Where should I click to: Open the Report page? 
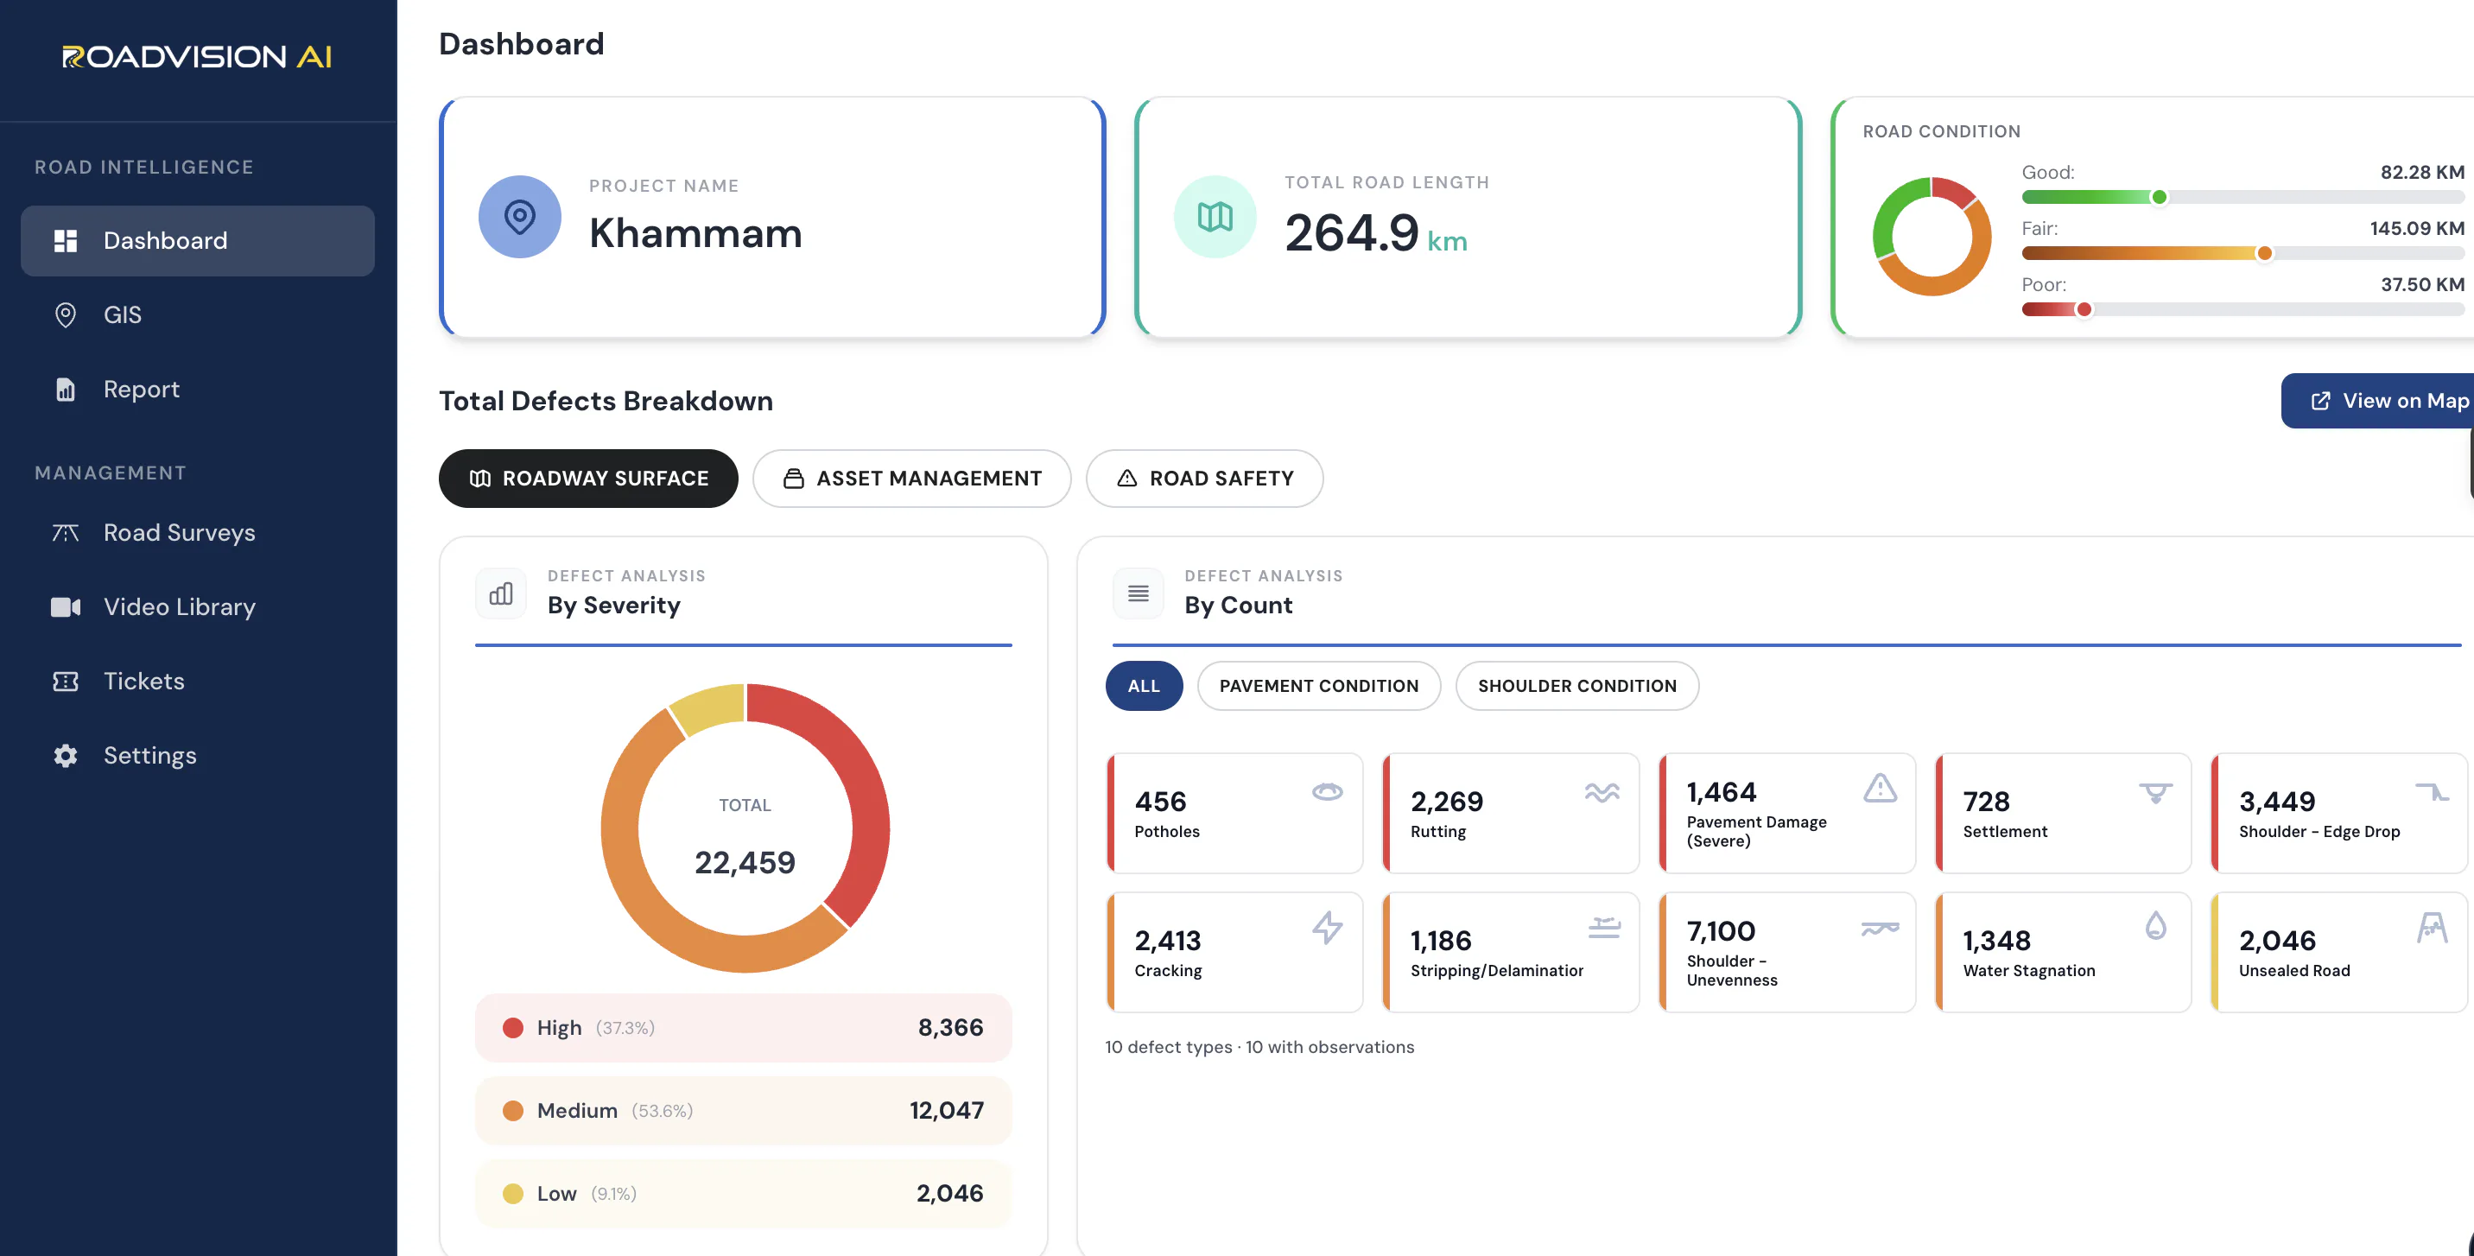point(198,389)
